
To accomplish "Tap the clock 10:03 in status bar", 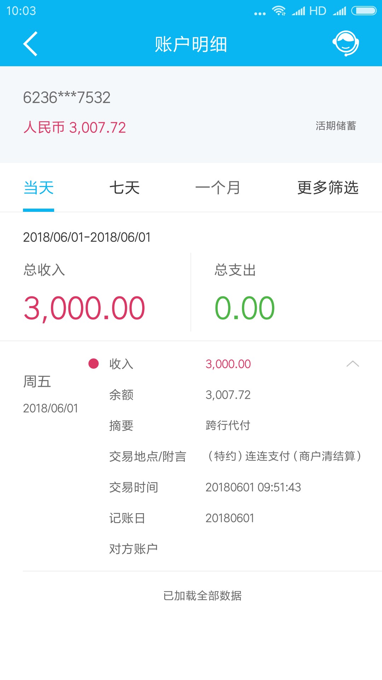I will coord(21,11).
